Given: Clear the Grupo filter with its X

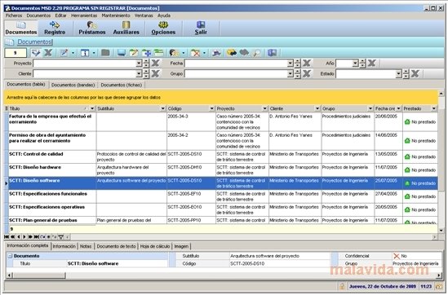Looking at the screenshot, I should tap(307, 74).
